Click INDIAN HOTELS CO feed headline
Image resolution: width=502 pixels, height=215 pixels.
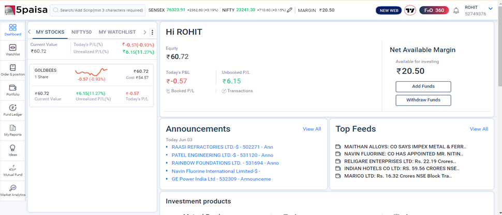(x=402, y=168)
